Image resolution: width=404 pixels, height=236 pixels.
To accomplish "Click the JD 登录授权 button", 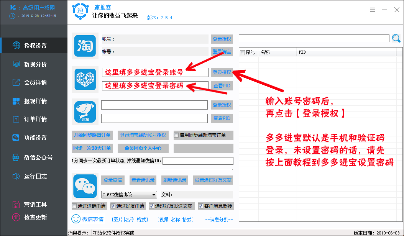I will pos(222,105).
